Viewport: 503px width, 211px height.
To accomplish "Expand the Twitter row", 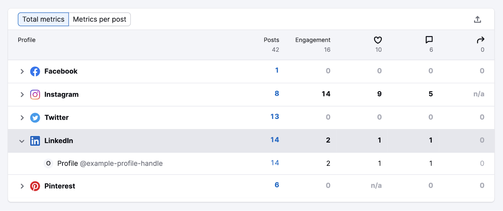I will 22,118.
